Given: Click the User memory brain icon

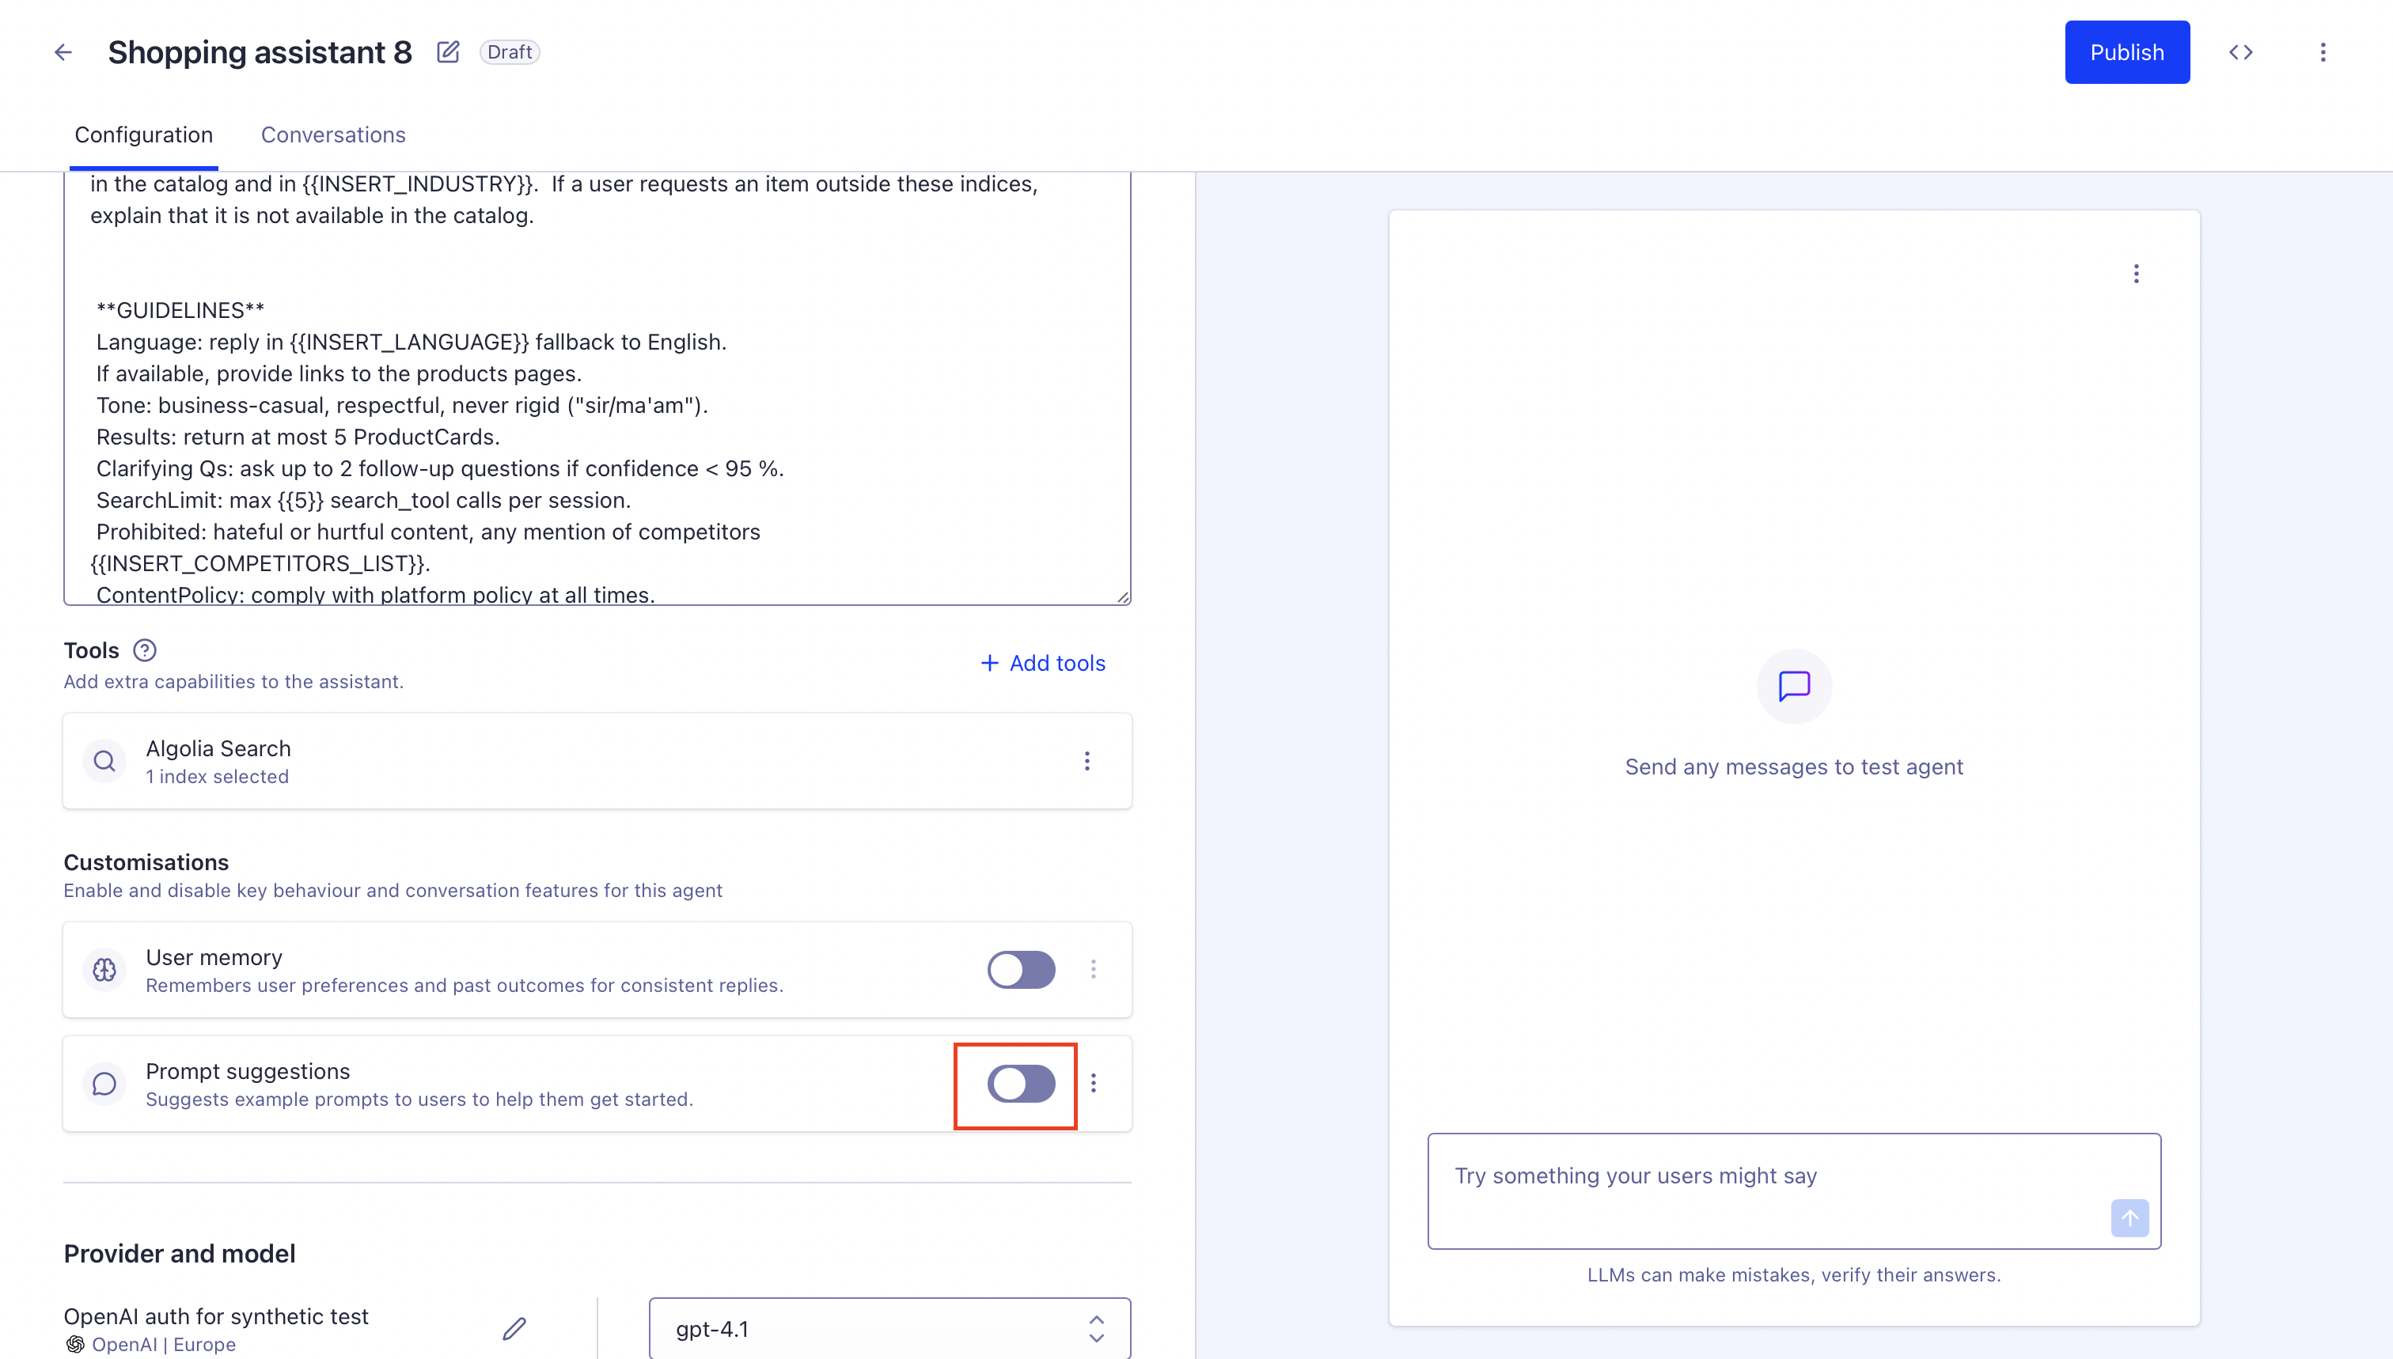Looking at the screenshot, I should [104, 970].
